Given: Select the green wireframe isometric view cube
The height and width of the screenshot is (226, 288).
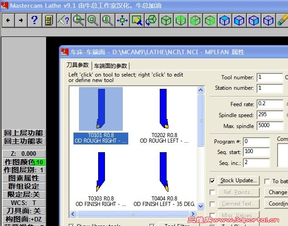Looking at the screenshot, I should pos(166,20).
